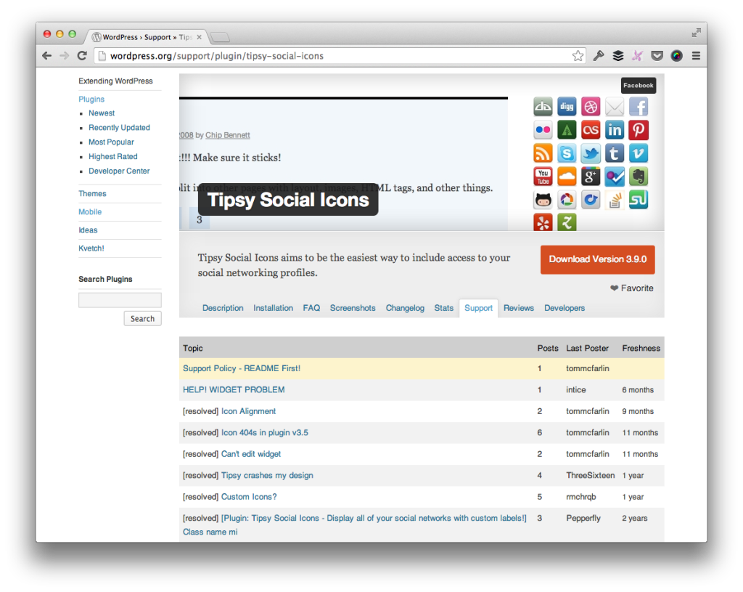Viewport: 743px width, 592px height.
Task: Click last poster name ThreeSixteen
Action: [x=591, y=475]
